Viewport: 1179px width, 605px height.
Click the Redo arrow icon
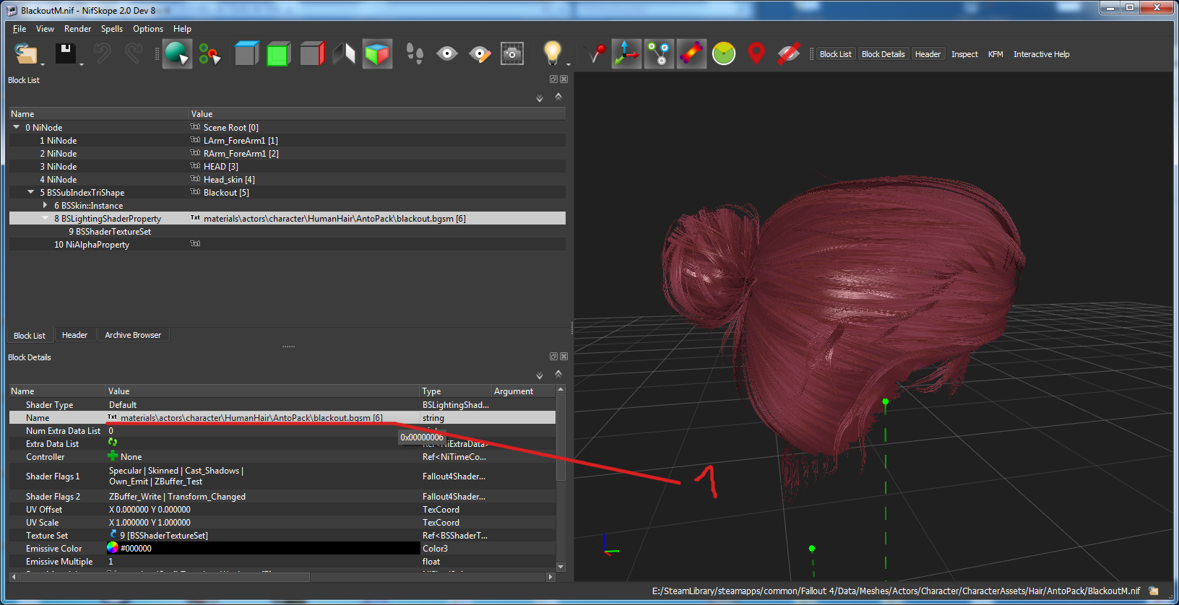tap(134, 54)
